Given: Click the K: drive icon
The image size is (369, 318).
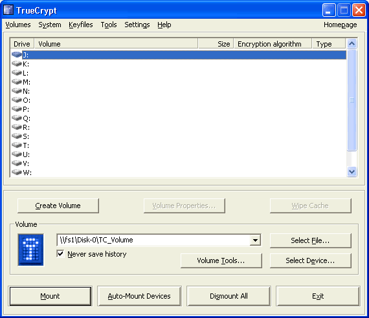Looking at the screenshot, I should (x=17, y=64).
